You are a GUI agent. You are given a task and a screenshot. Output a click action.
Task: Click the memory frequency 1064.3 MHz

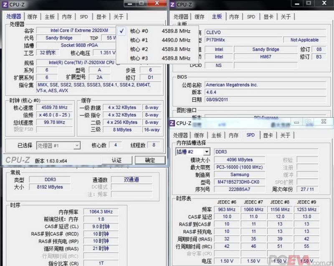101,212
